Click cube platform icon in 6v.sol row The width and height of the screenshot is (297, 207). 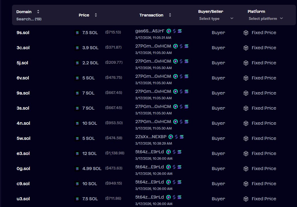coord(246,78)
